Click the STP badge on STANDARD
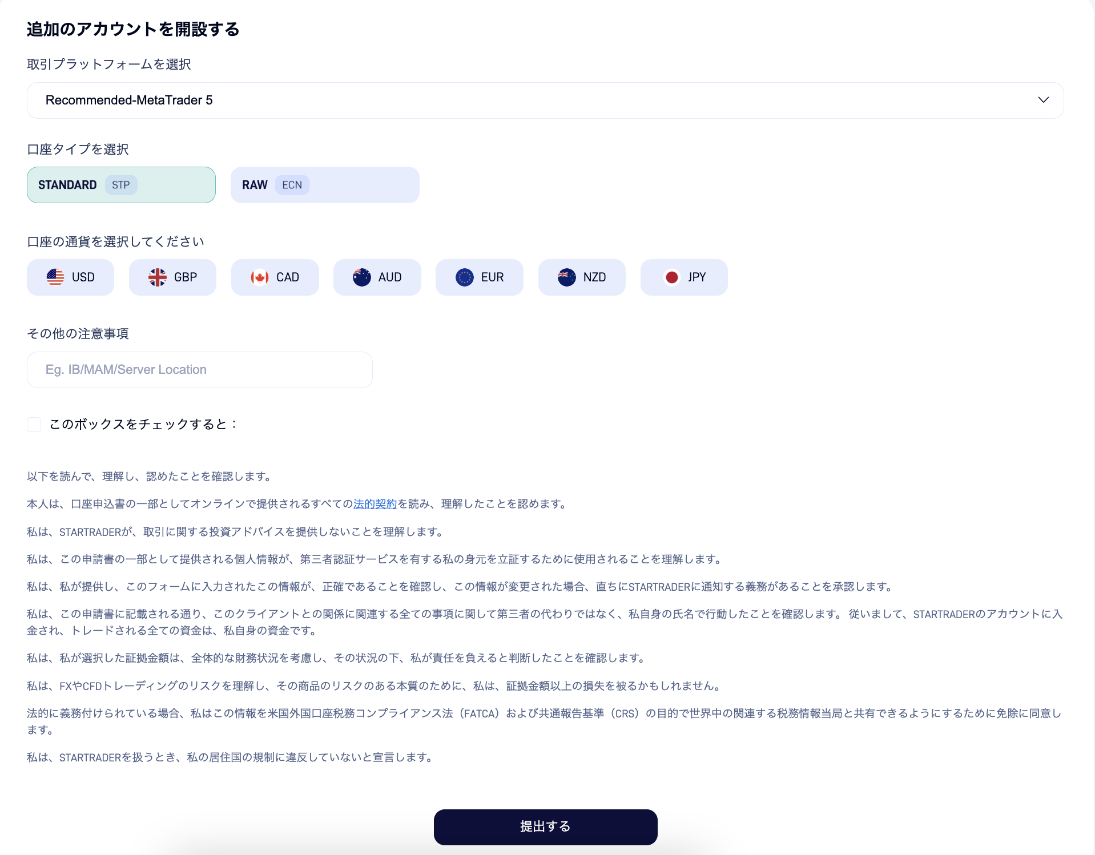Viewport: 1095px width, 855px height. pos(121,185)
